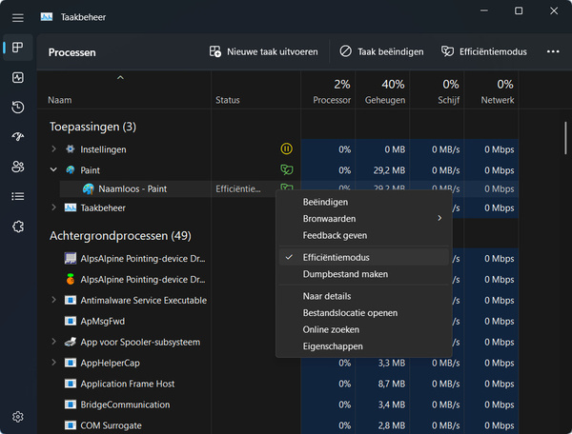Select Feedback geven menu entry
Screen dimensions: 572x434
click(x=364, y=236)
